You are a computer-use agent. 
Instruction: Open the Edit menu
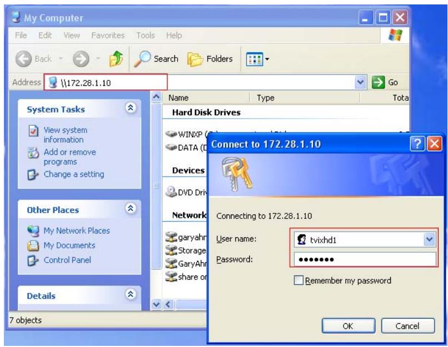pos(45,35)
